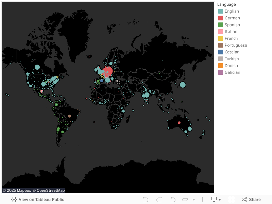The width and height of the screenshot is (272, 204).
Task: Click the large teal bubble over Japan
Action: click(183, 85)
